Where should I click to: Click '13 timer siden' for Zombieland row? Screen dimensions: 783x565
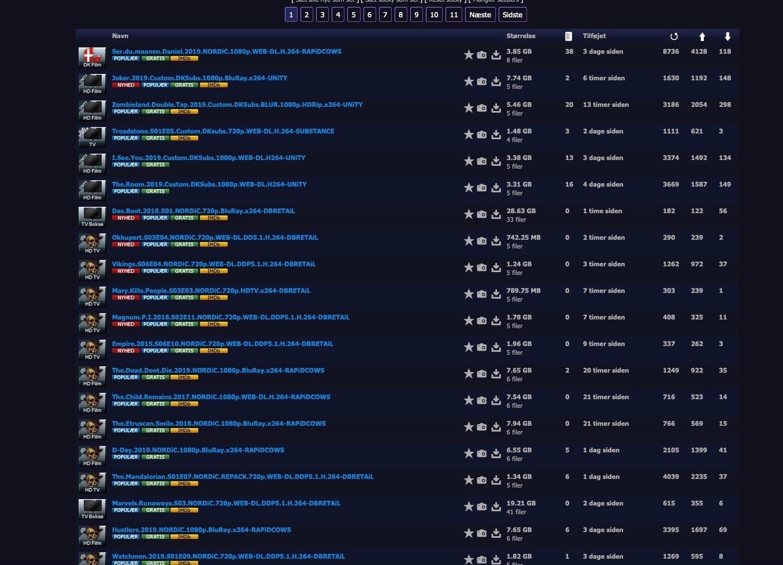click(x=606, y=105)
